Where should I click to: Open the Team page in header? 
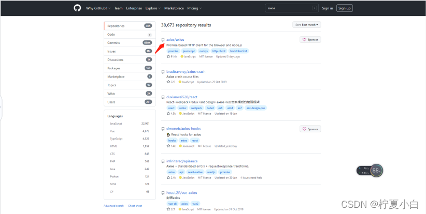118,8
